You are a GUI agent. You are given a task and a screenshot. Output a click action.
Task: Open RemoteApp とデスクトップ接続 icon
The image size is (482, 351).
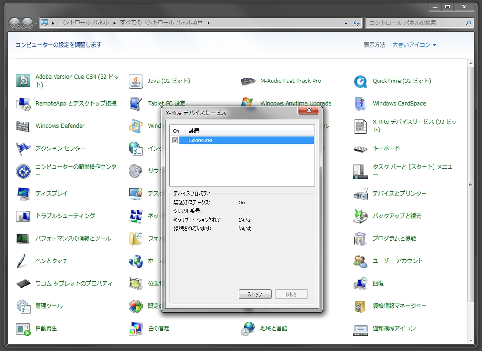click(23, 104)
